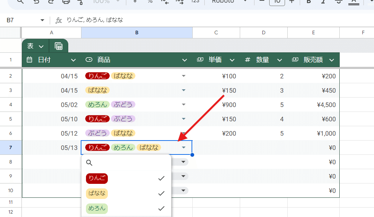Click the table view icon beside 表

(x=58, y=46)
